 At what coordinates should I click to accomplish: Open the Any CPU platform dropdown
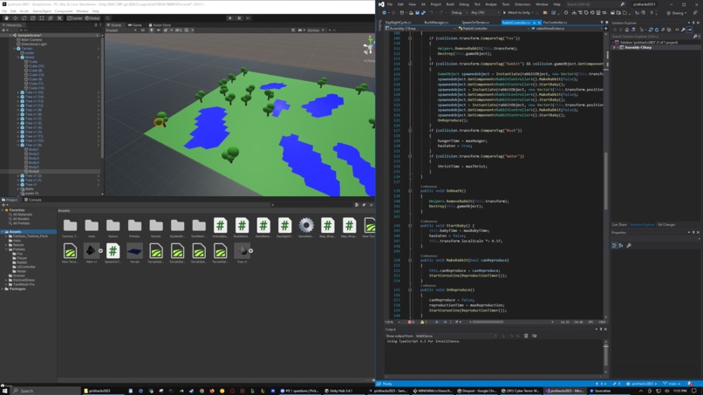click(483, 13)
